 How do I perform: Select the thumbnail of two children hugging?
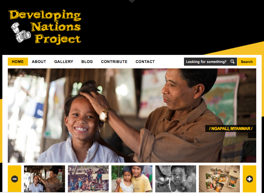pyautogui.click(x=132, y=179)
